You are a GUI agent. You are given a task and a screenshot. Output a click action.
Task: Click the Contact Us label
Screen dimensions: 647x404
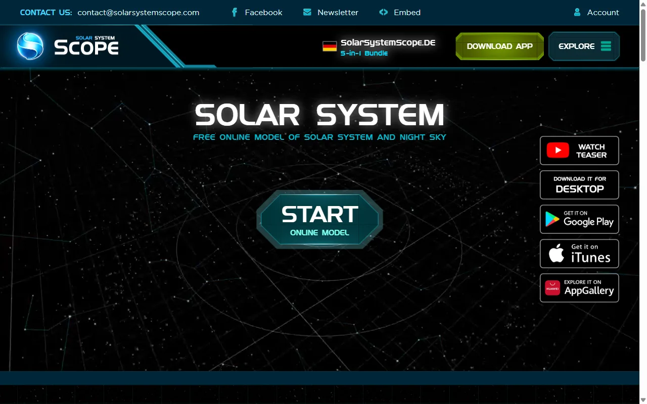46,12
